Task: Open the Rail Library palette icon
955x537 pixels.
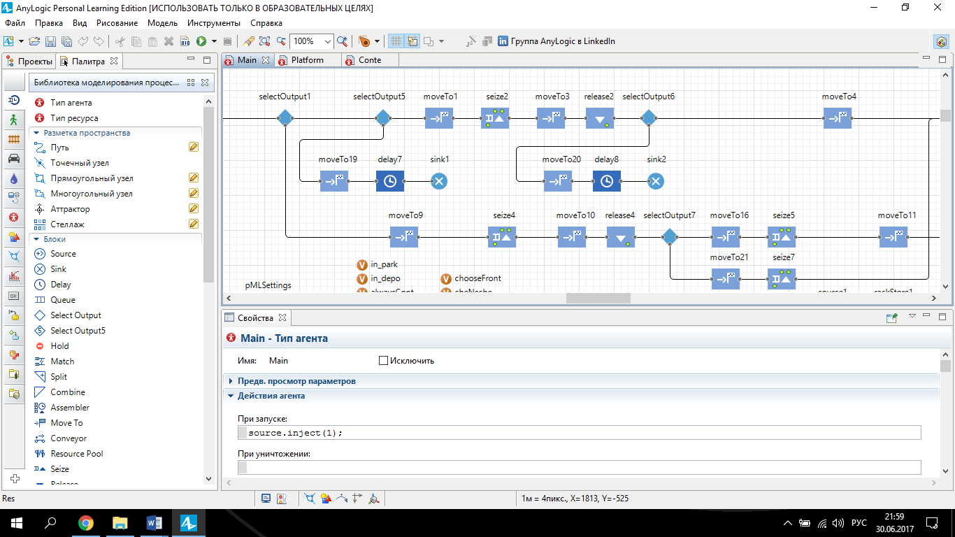Action: click(13, 138)
